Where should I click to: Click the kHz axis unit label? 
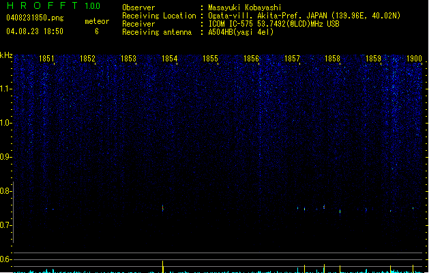6,55
